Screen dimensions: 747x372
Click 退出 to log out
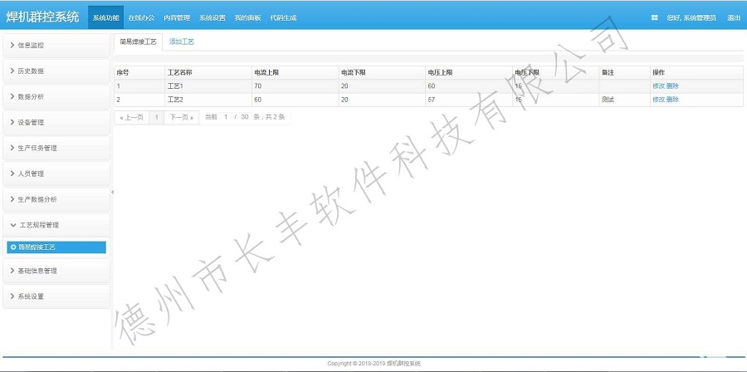coord(734,17)
